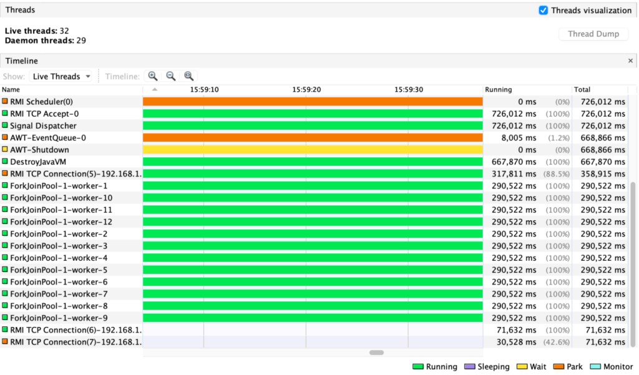This screenshot has height=375, width=639.
Task: Click the 15:59:30 timeline marker
Action: pyautogui.click(x=409, y=90)
